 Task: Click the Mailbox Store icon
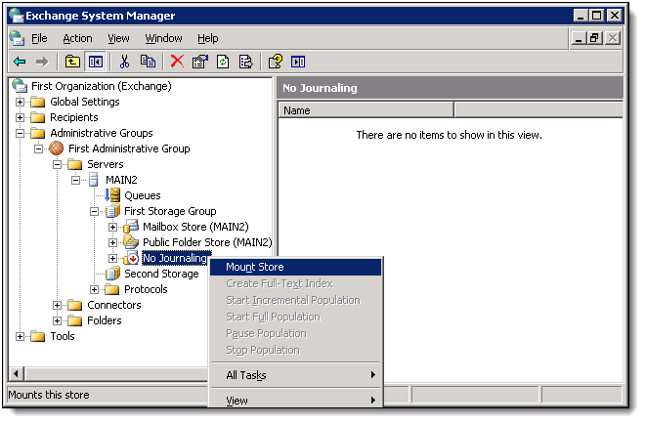(x=131, y=226)
